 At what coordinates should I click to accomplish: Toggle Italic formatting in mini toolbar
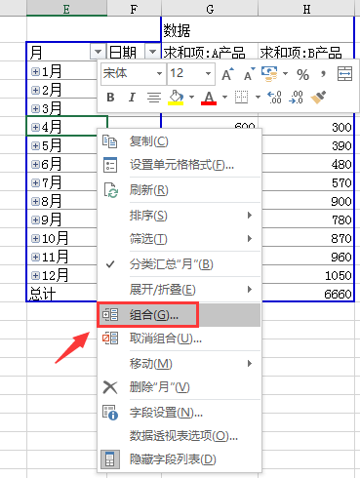[132, 98]
